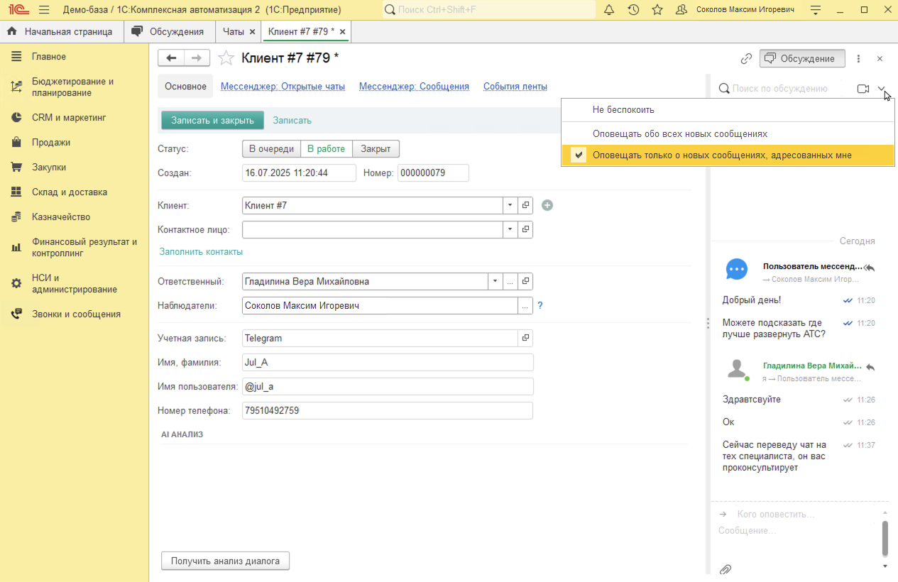Image resolution: width=898 pixels, height=582 pixels.
Task: Open Ответственный record icon
Action: pyautogui.click(x=526, y=281)
